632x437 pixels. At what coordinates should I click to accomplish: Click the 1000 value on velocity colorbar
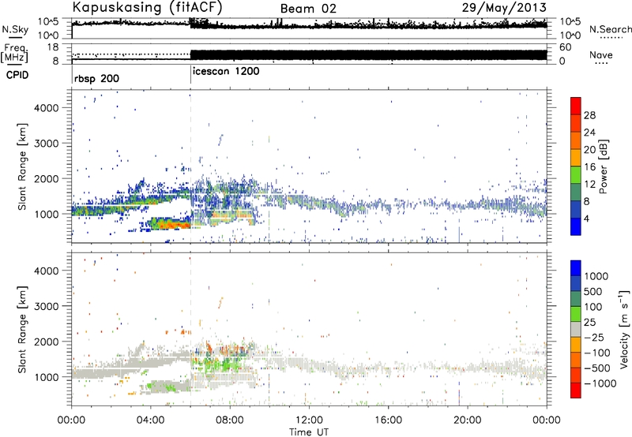596,276
